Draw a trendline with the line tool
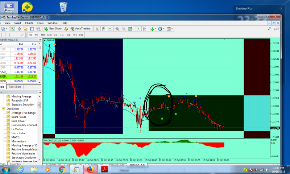This screenshot has width=290, height=174. [x=22, y=35]
